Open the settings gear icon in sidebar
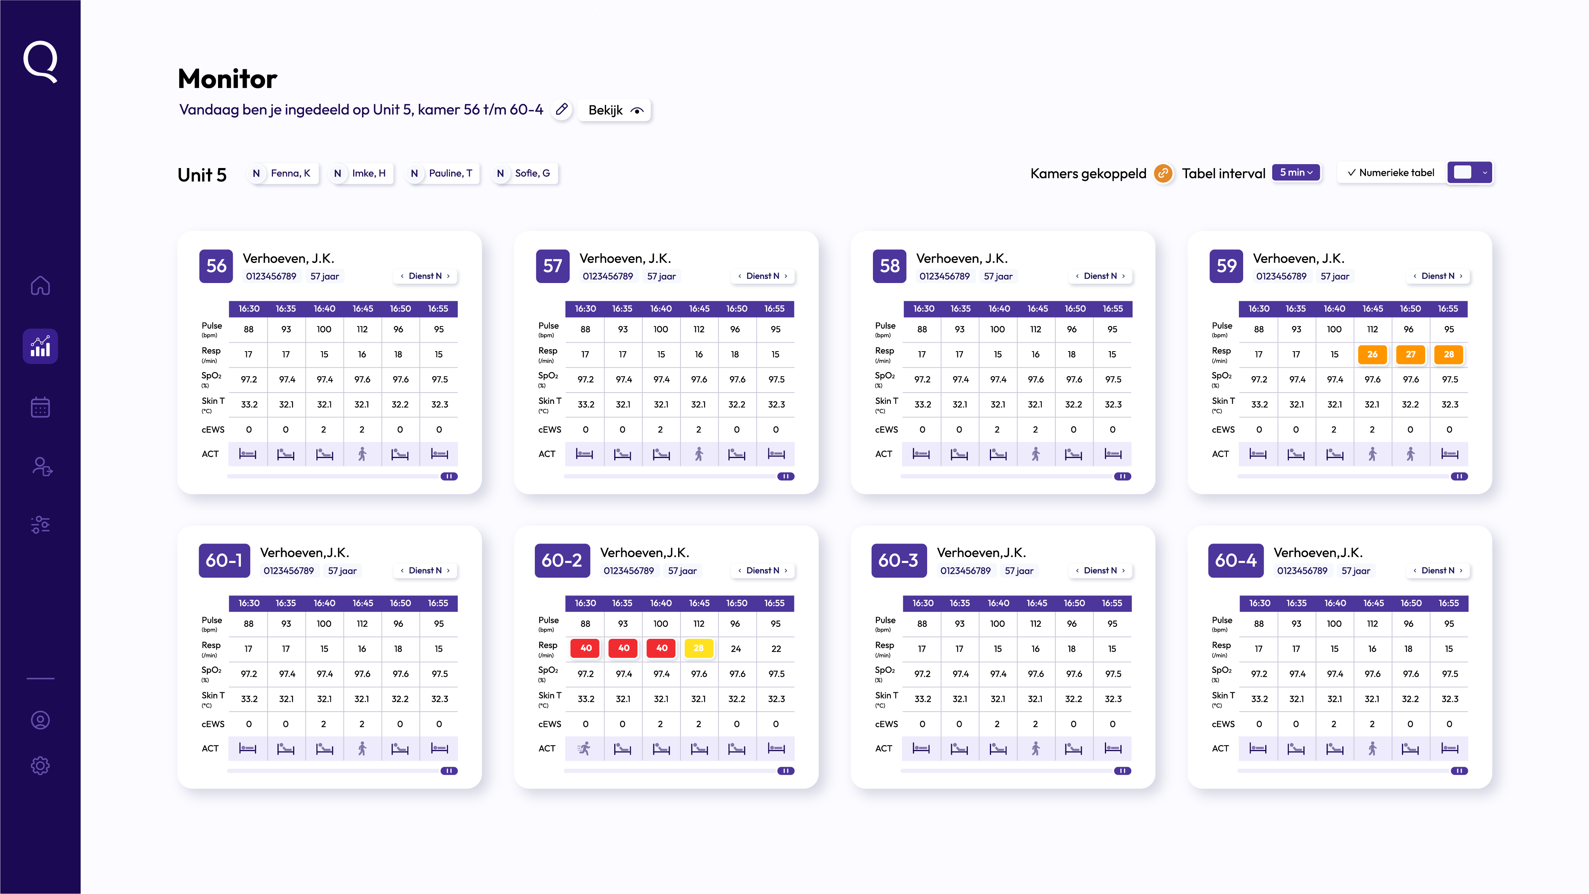1589x894 pixels. (x=40, y=766)
